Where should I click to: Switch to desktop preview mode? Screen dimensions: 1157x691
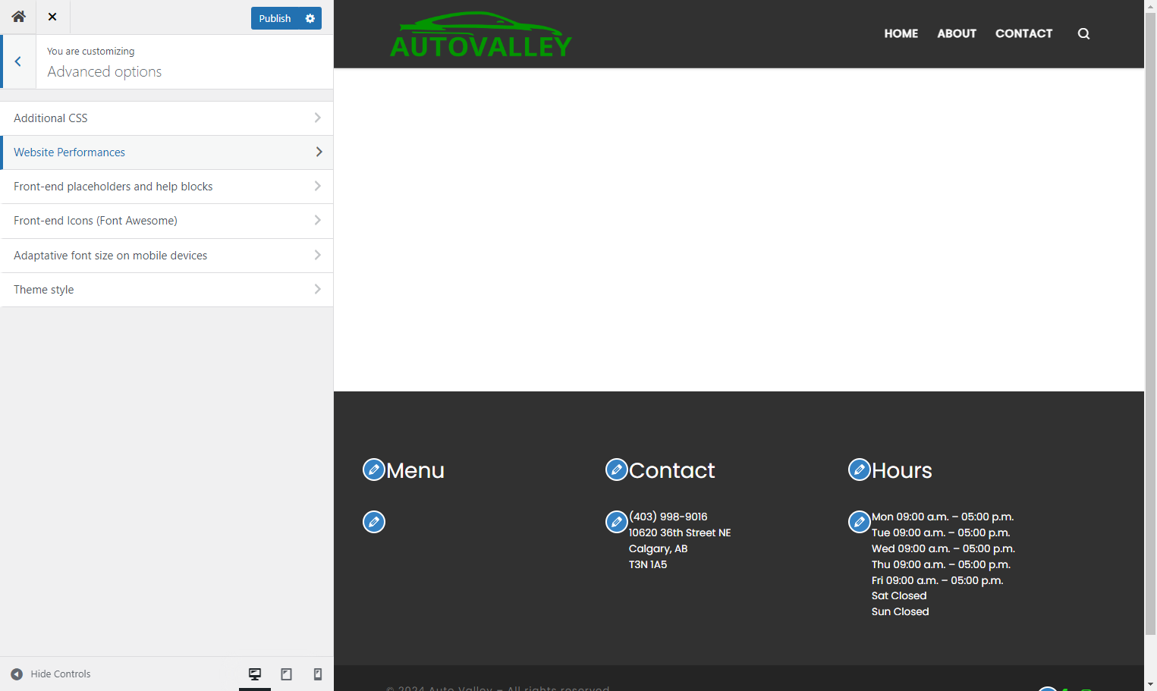[255, 674]
